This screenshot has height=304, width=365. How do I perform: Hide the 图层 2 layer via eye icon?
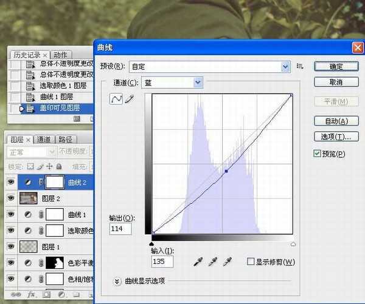[11, 198]
